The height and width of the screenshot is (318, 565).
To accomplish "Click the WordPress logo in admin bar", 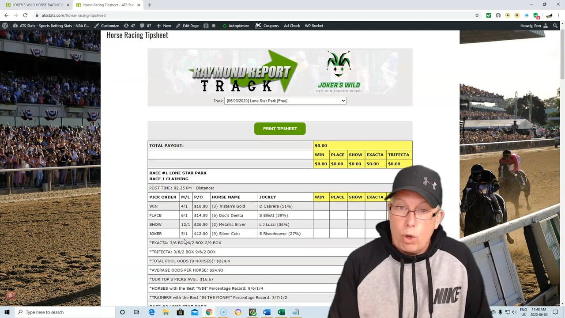I will click(5, 26).
